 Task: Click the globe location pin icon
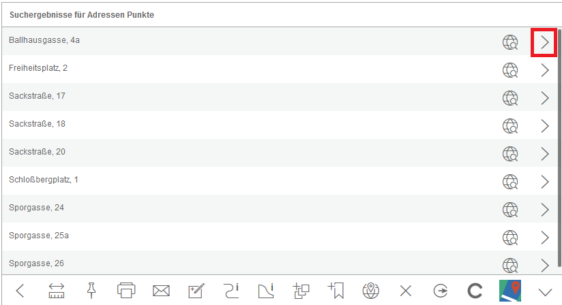pyautogui.click(x=370, y=291)
